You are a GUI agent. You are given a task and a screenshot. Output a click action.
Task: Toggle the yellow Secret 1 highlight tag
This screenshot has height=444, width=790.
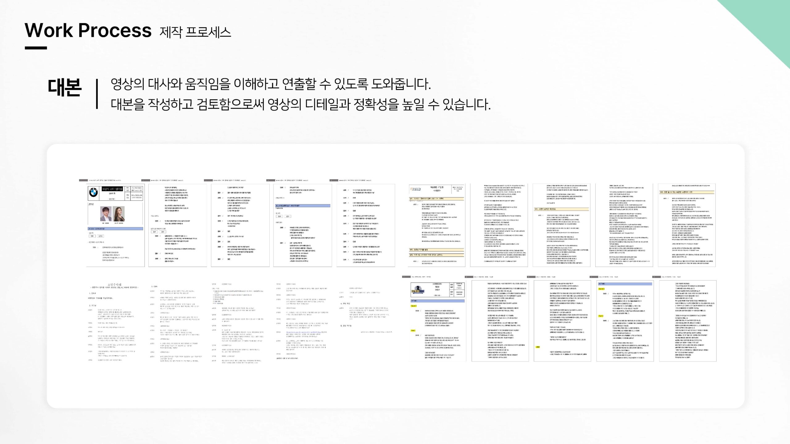pos(414,306)
